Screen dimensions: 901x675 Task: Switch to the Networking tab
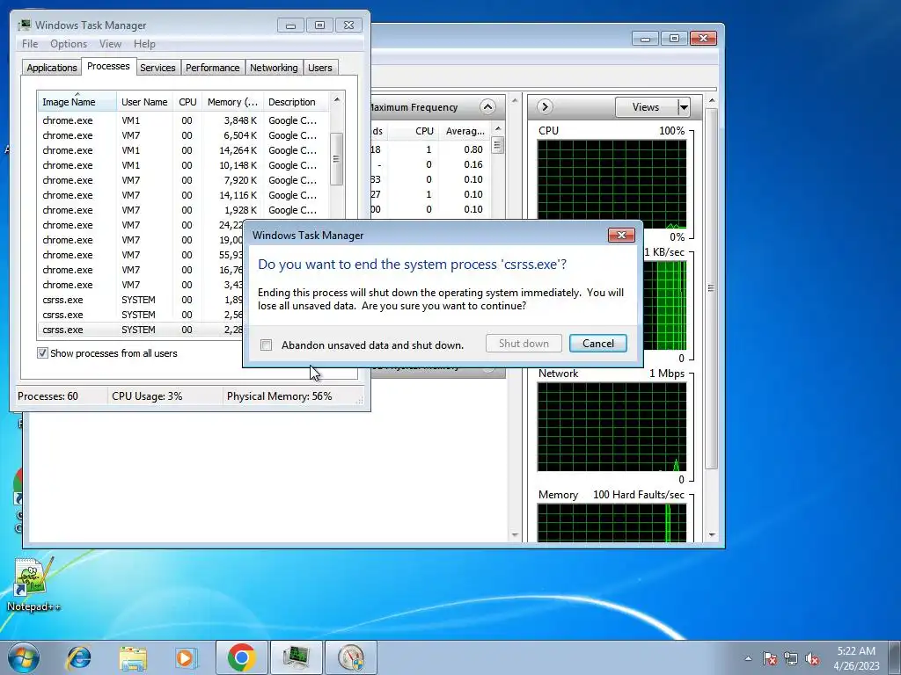click(x=274, y=68)
